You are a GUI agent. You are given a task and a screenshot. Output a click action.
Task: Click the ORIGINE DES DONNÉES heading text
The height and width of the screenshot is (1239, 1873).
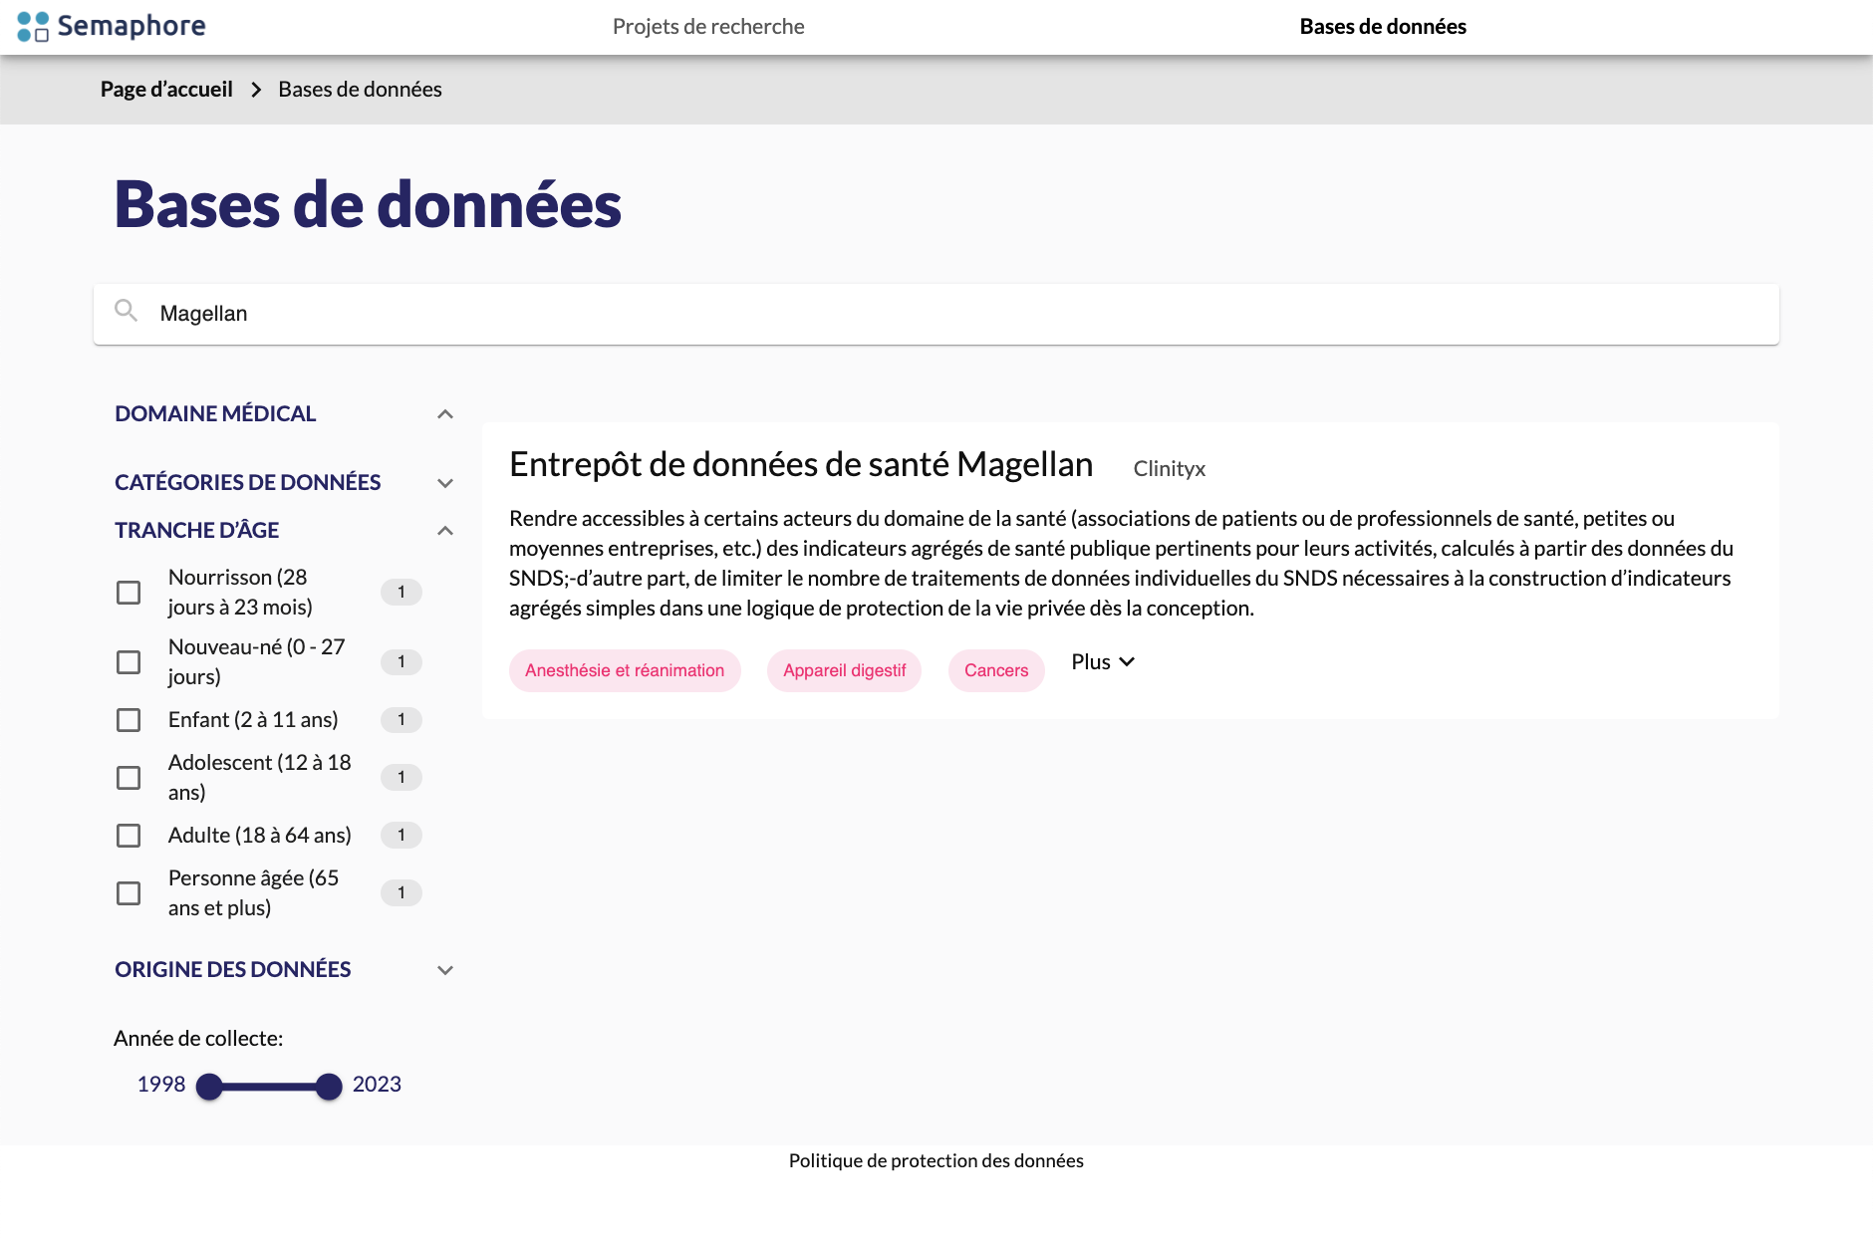pyautogui.click(x=232, y=970)
